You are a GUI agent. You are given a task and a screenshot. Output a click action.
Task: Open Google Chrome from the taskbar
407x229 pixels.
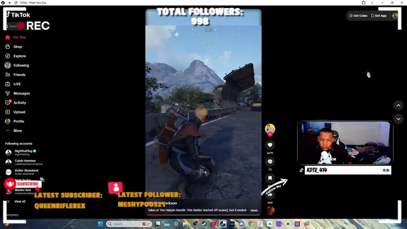(251, 224)
